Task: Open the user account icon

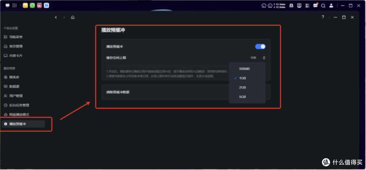Action: (331, 6)
